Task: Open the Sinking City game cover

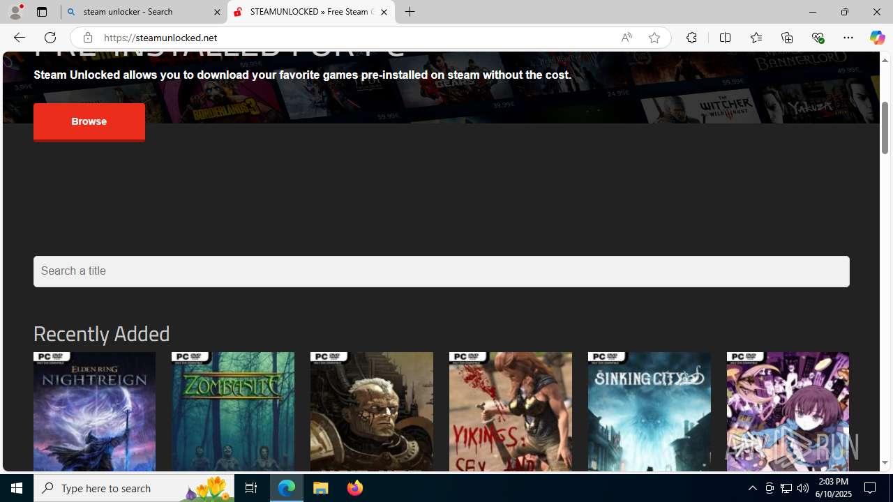Action: [650, 411]
